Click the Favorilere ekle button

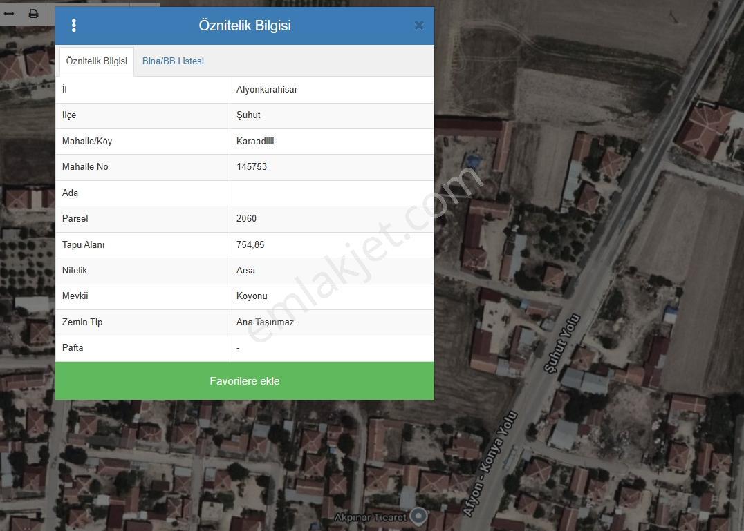(x=245, y=381)
